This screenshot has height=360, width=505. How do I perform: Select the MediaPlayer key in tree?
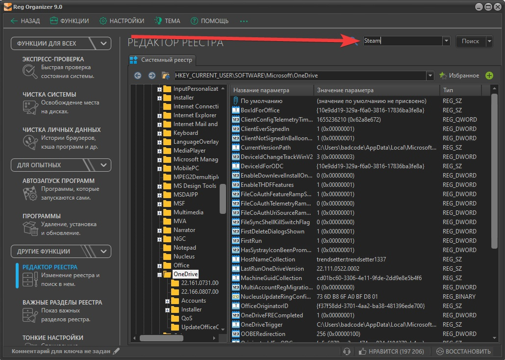pyautogui.click(x=189, y=151)
